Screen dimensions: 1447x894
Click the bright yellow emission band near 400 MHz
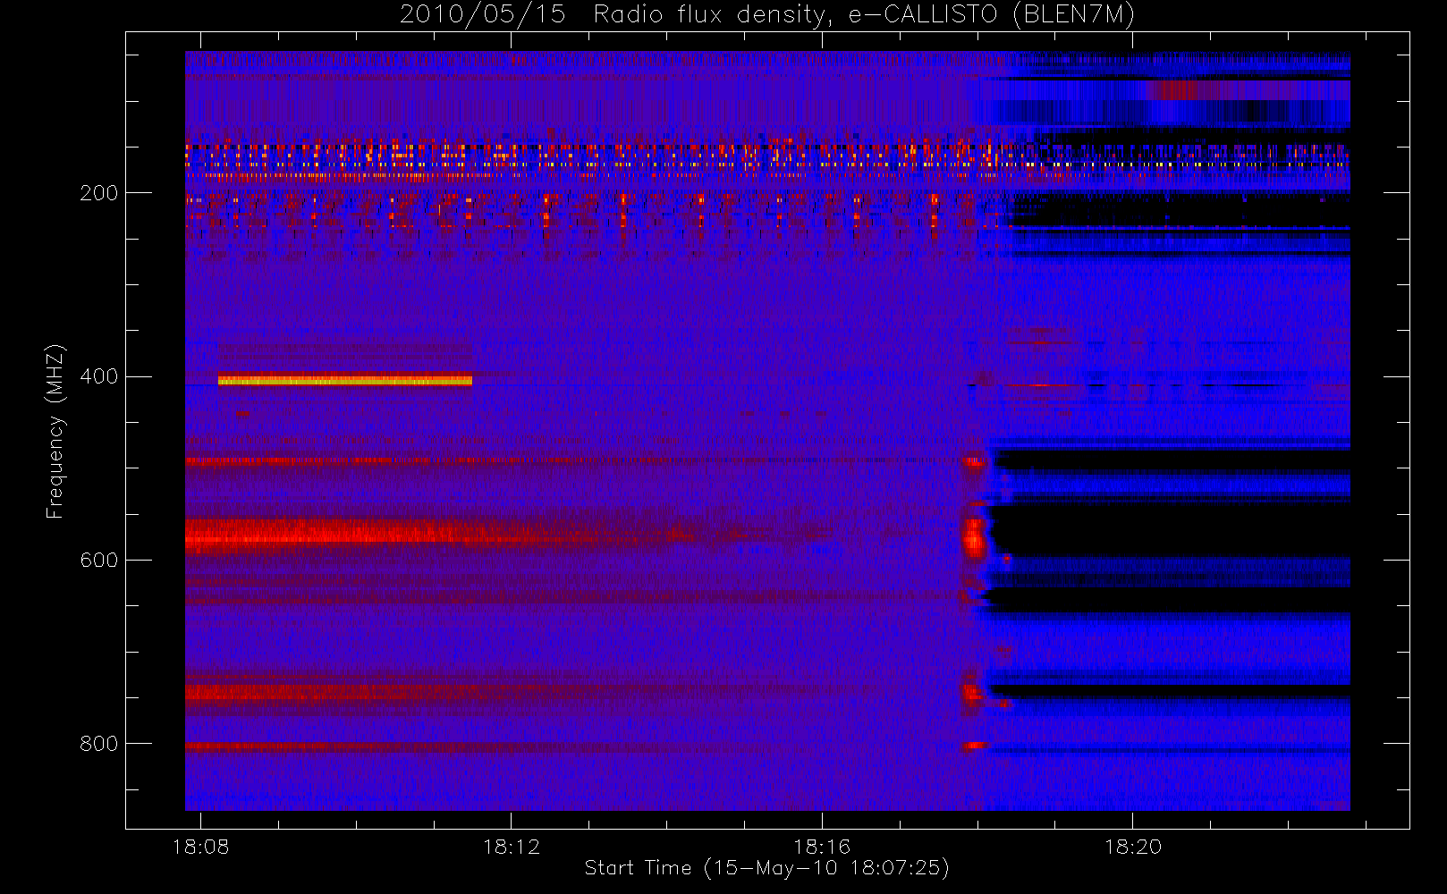[345, 380]
